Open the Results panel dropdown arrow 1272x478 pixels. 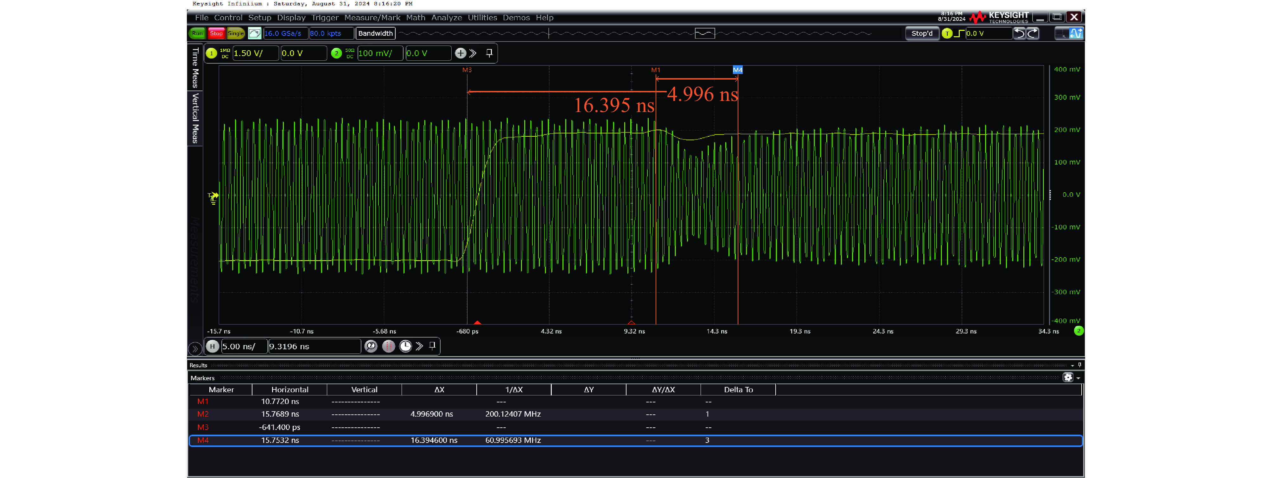pyautogui.click(x=1072, y=365)
